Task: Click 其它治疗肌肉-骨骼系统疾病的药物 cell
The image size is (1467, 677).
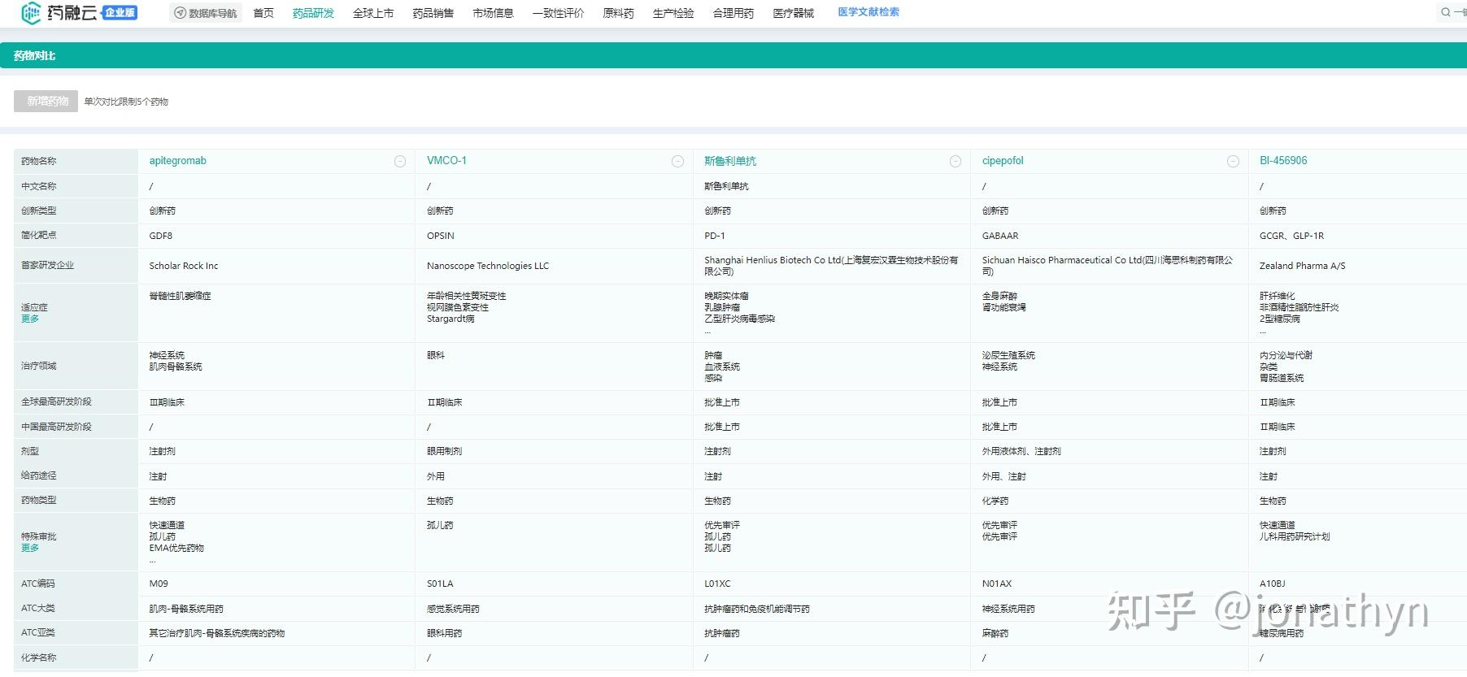Action: coord(217,633)
